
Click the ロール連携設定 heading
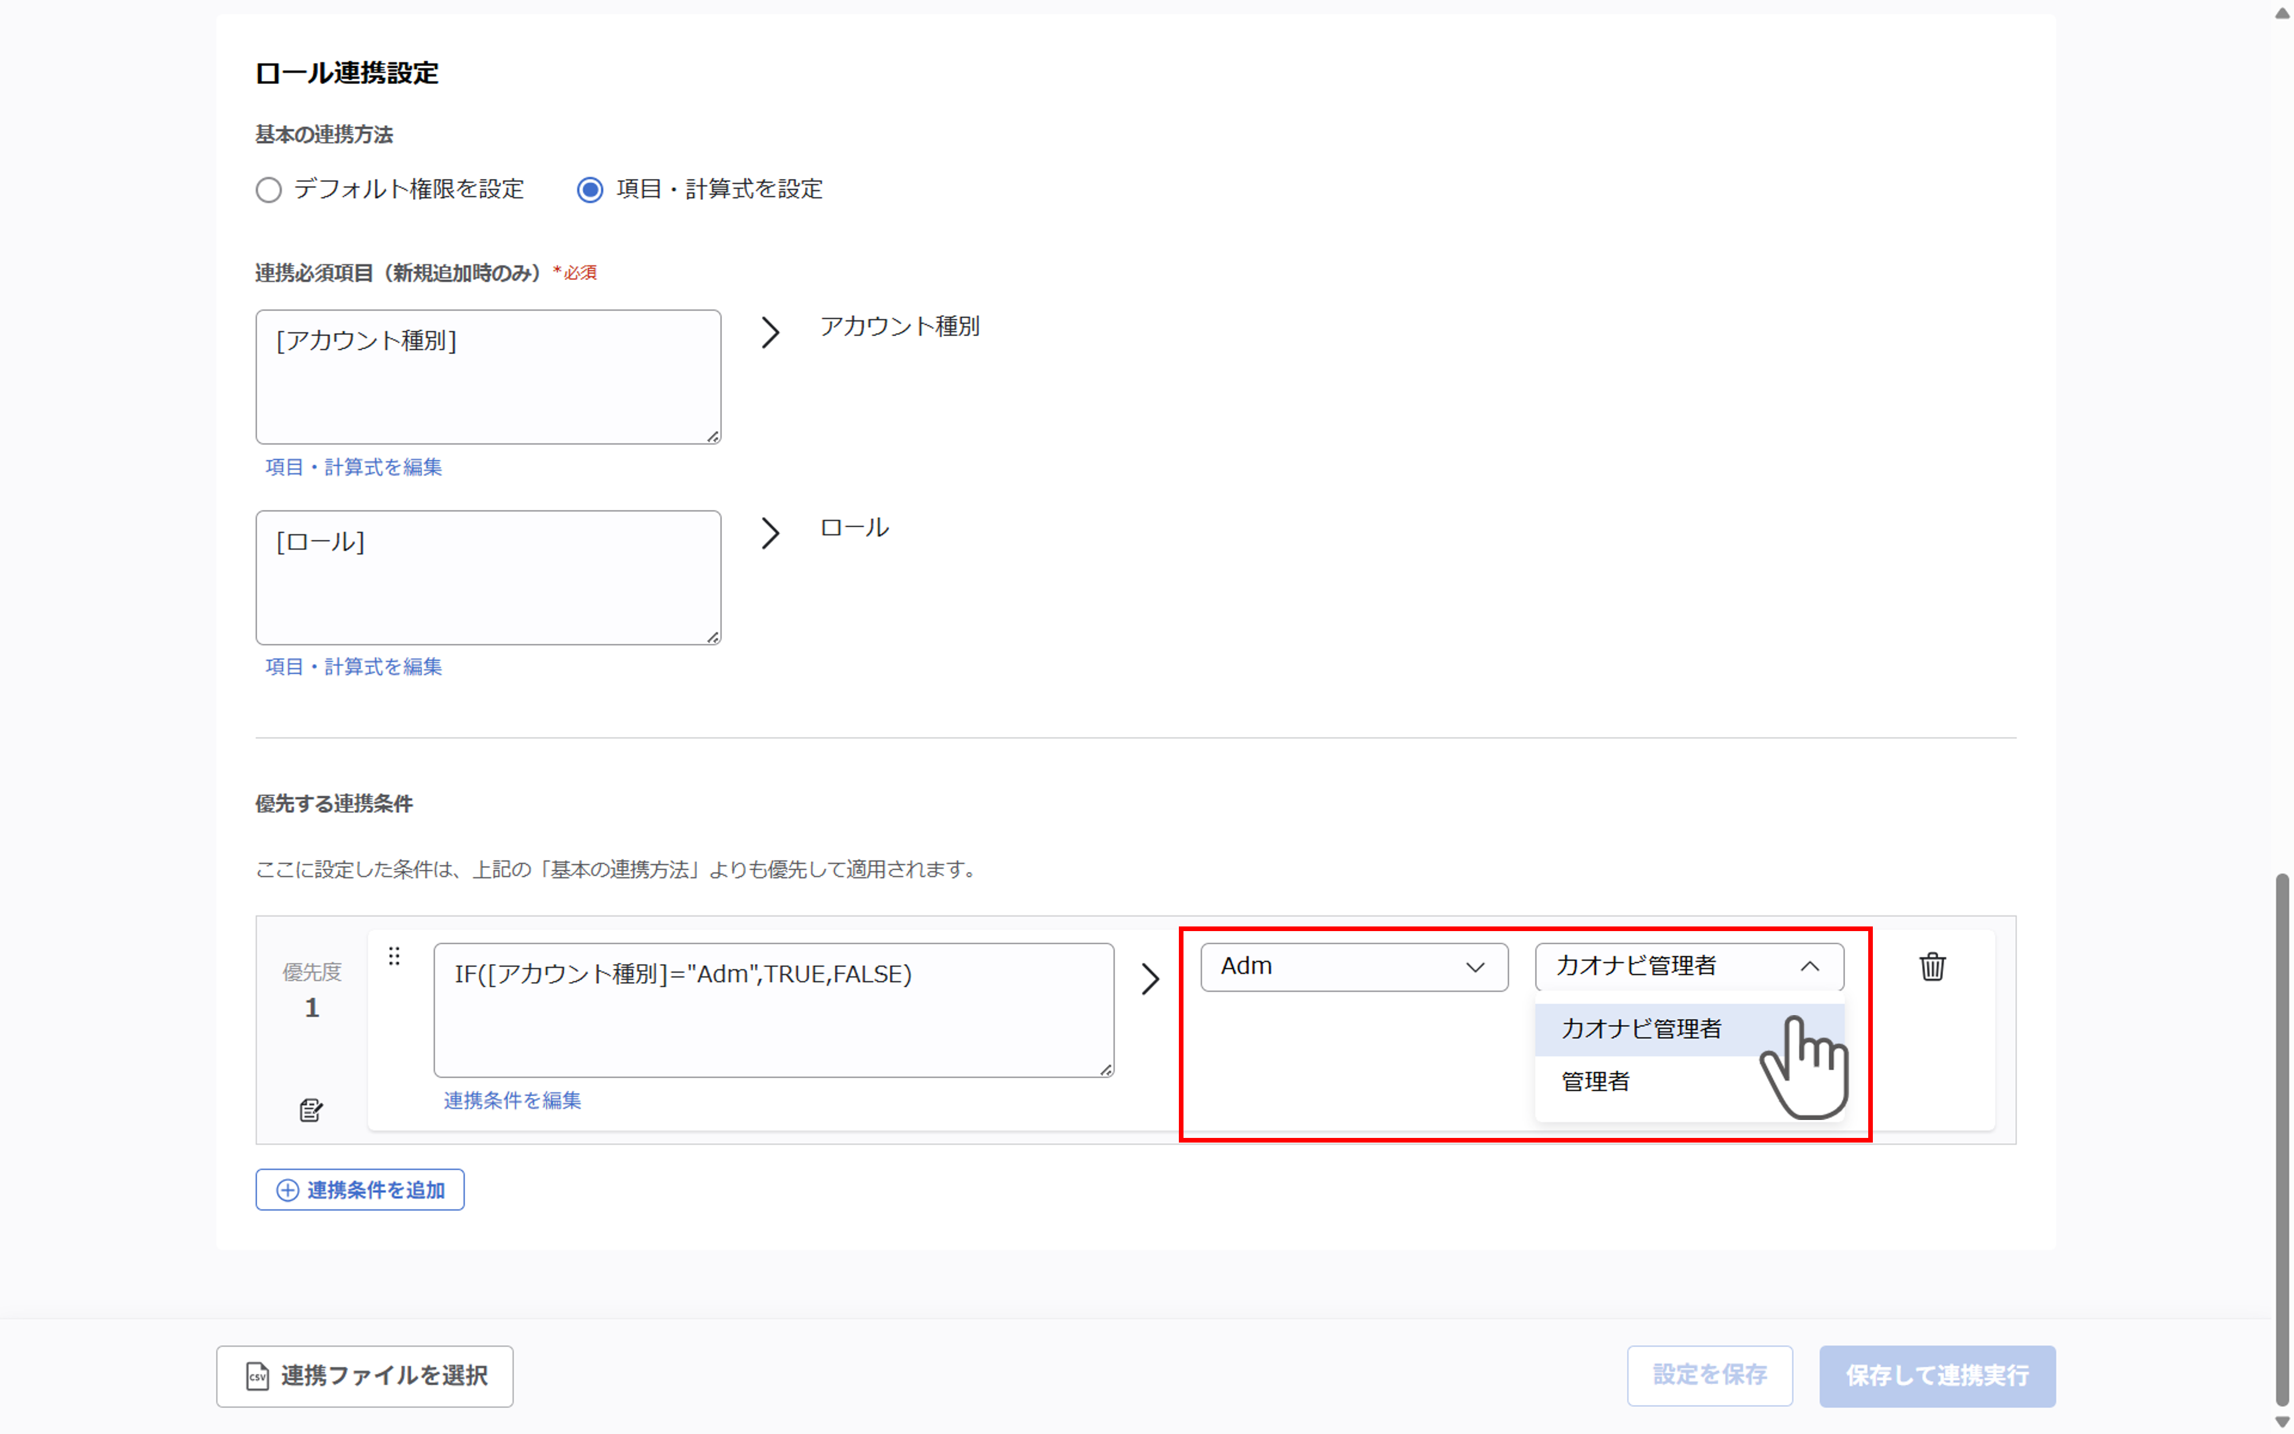click(347, 73)
